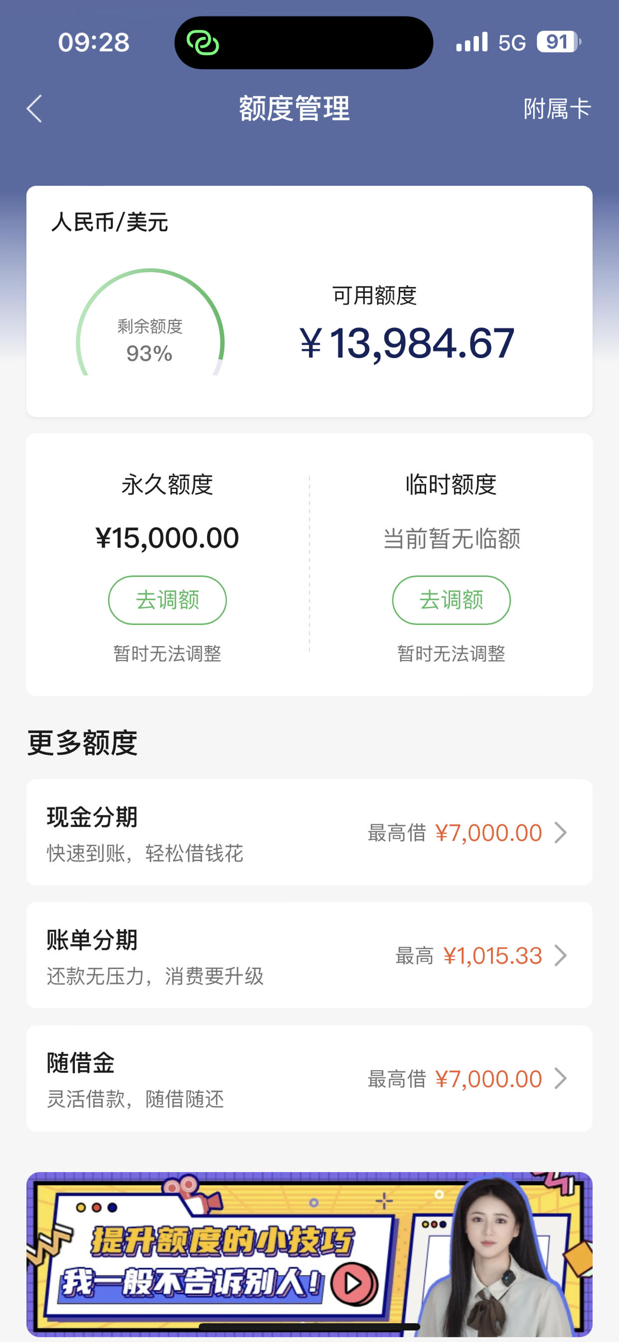Open the 提升额度的小技巧 banner
The width and height of the screenshot is (619, 1342).
tap(309, 1254)
